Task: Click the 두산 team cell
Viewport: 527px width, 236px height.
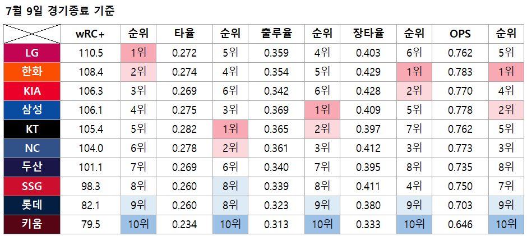Action: click(x=33, y=166)
